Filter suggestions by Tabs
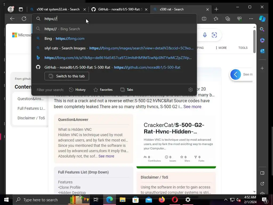This screenshot has height=205, width=273. click(x=127, y=90)
